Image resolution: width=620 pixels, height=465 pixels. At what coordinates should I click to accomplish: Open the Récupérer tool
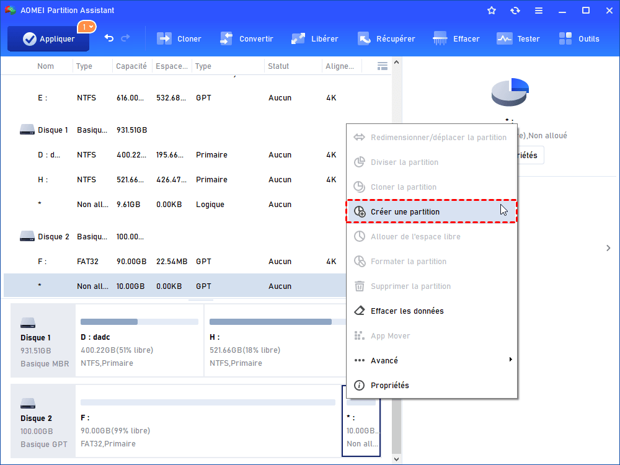[x=386, y=38]
